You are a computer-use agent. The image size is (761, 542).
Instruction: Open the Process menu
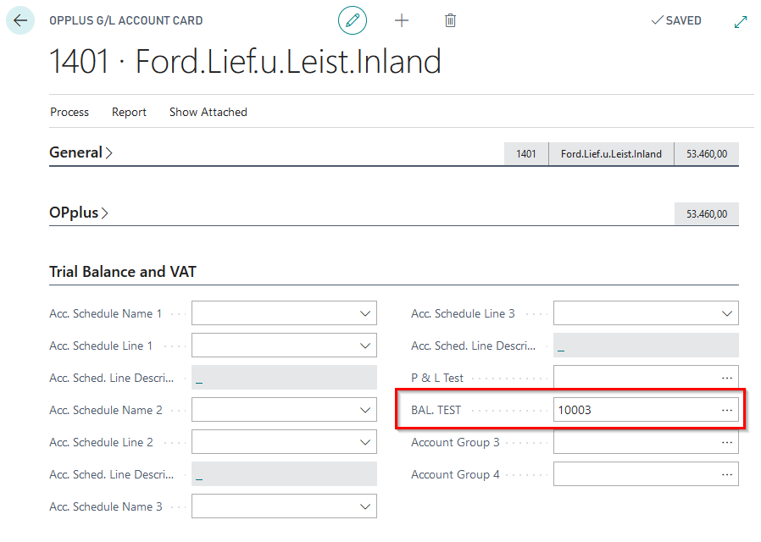point(69,112)
